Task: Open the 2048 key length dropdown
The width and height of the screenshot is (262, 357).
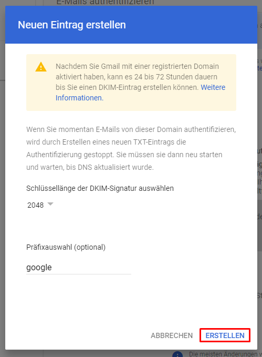Action: tap(40, 205)
